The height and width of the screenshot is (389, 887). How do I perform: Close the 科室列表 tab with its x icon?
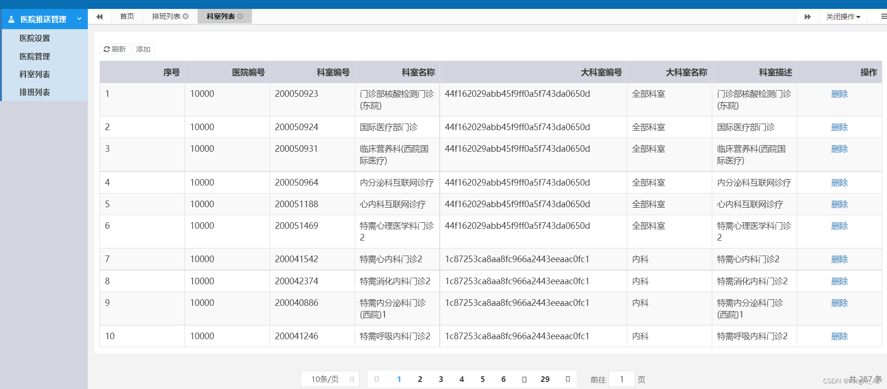pyautogui.click(x=240, y=16)
